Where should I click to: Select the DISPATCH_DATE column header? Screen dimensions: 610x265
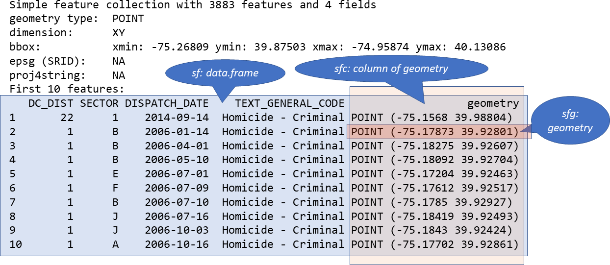167,103
